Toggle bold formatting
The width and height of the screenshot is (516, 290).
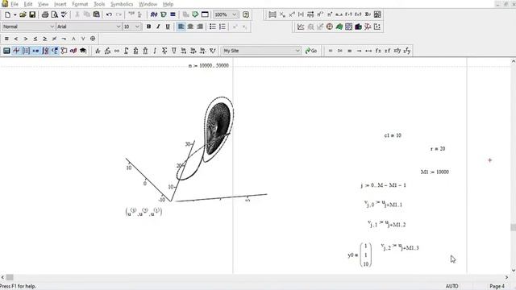click(148, 27)
